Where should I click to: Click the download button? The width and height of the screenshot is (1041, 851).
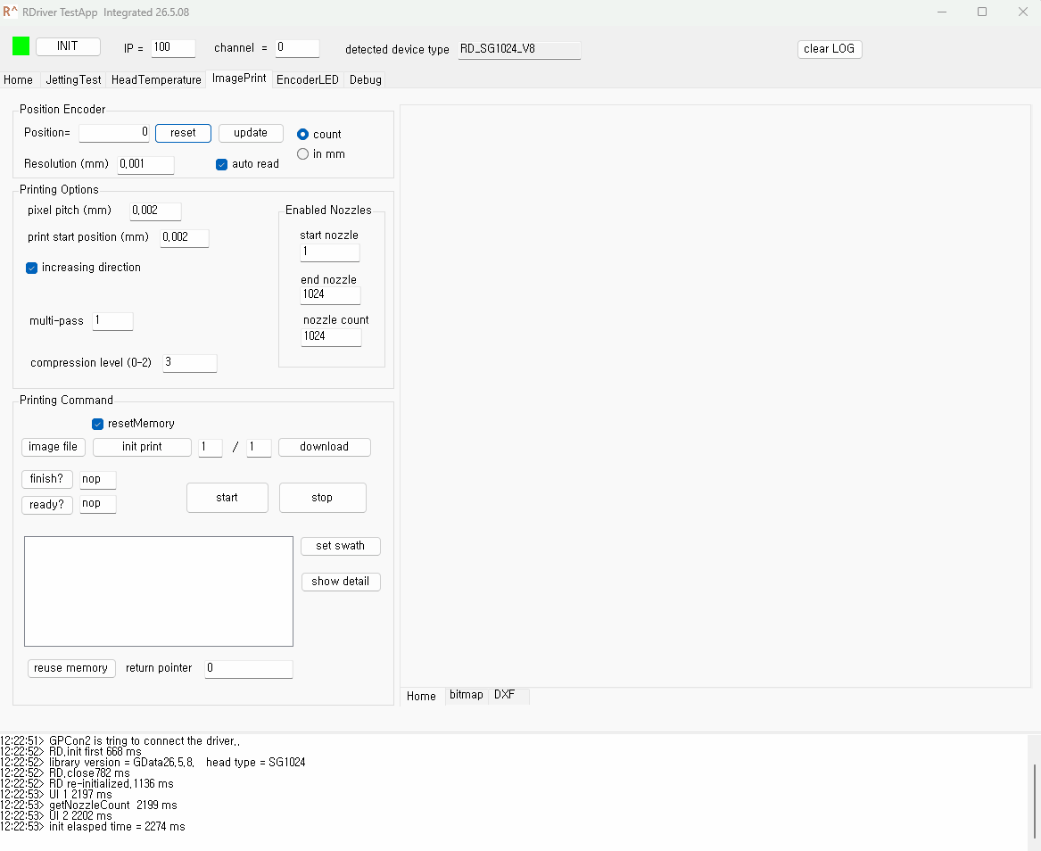pos(324,448)
